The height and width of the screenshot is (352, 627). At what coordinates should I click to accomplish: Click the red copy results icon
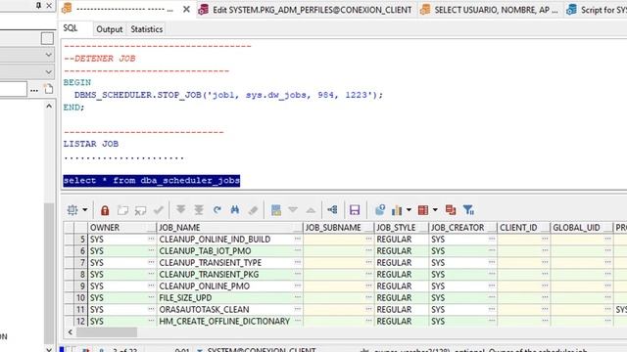point(451,210)
